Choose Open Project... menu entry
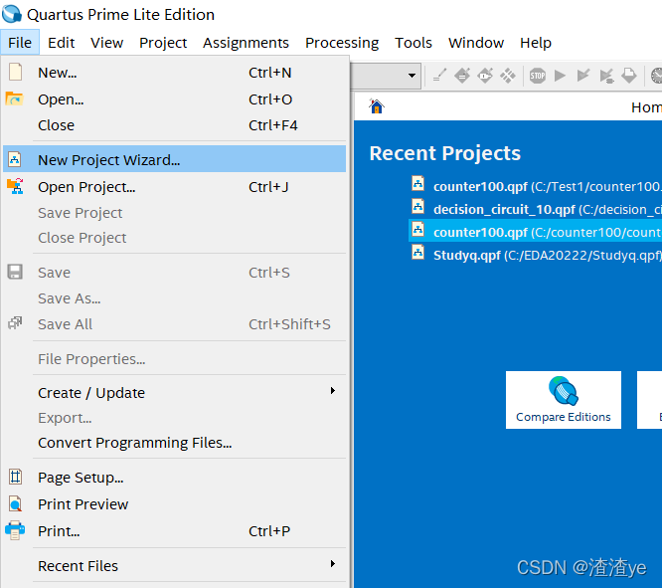Image resolution: width=662 pixels, height=588 pixels. click(x=174, y=186)
